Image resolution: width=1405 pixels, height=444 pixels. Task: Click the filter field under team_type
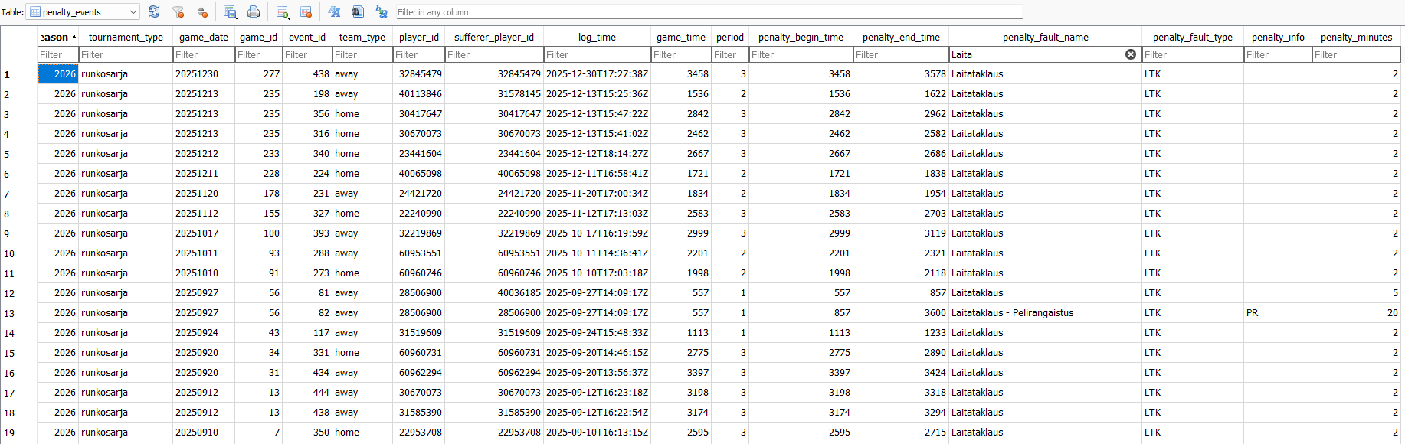[x=362, y=54]
